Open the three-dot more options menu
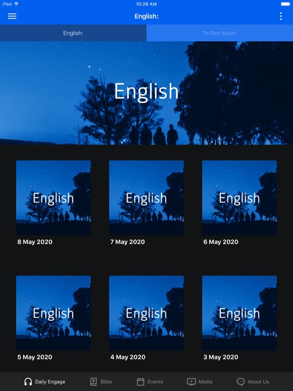The width and height of the screenshot is (293, 391). tap(281, 16)
